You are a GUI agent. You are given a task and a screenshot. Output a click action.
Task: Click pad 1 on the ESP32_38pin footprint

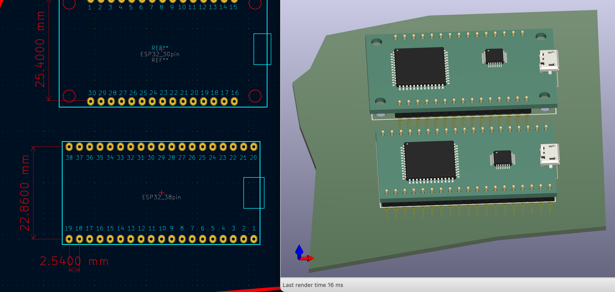click(254, 239)
